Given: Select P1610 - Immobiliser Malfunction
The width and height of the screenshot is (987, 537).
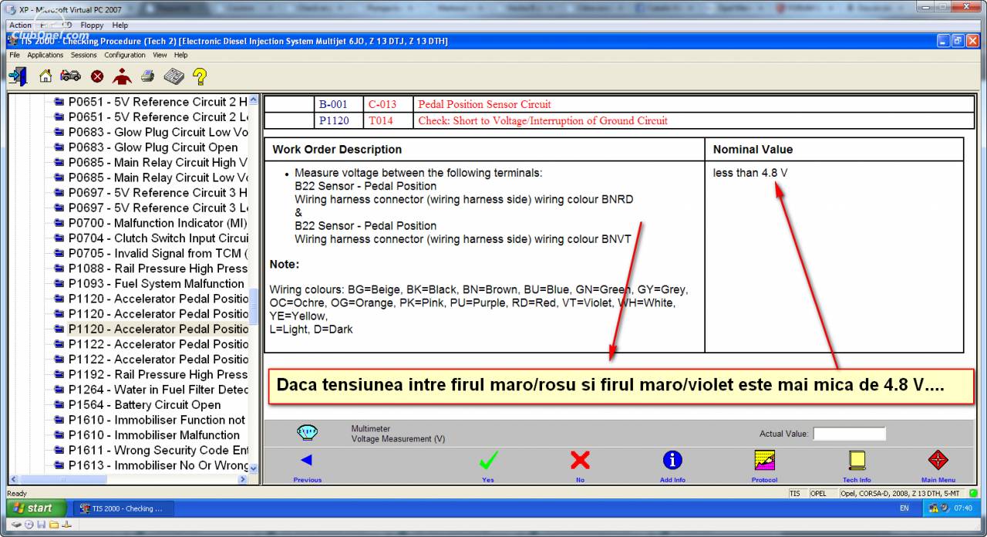Looking at the screenshot, I should click(153, 435).
